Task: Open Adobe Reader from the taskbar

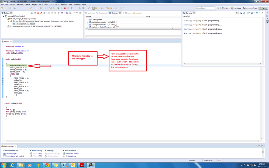Action: (x=82, y=165)
